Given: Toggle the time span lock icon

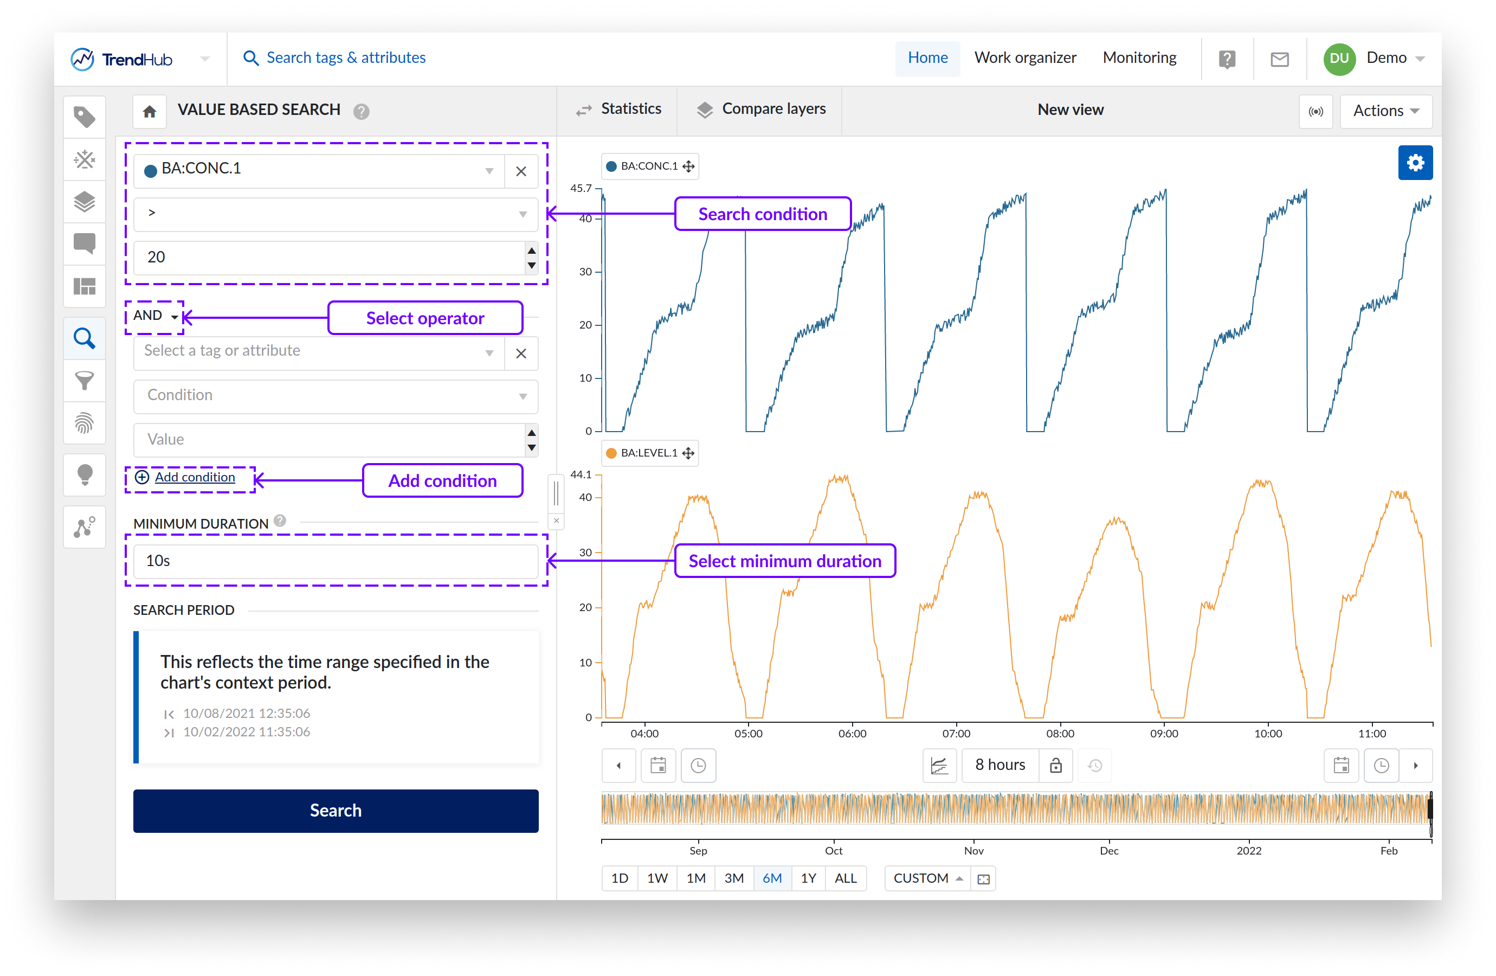Looking at the screenshot, I should (1055, 765).
